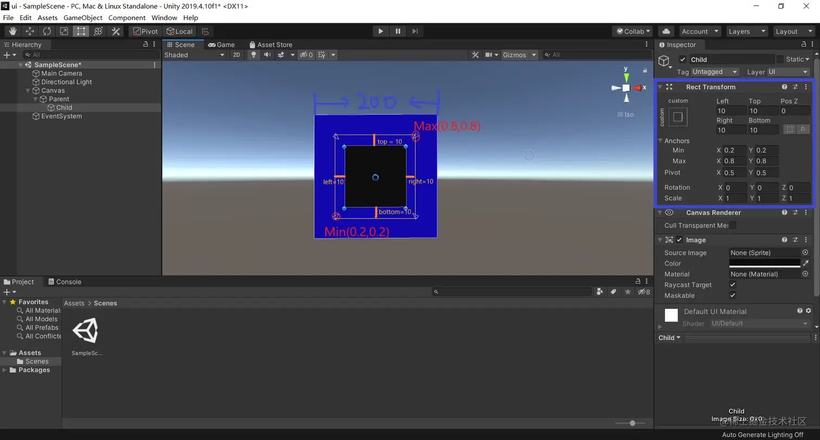Toggle scene grid visibility icon
Screen dimensions: 820x440
[322, 55]
